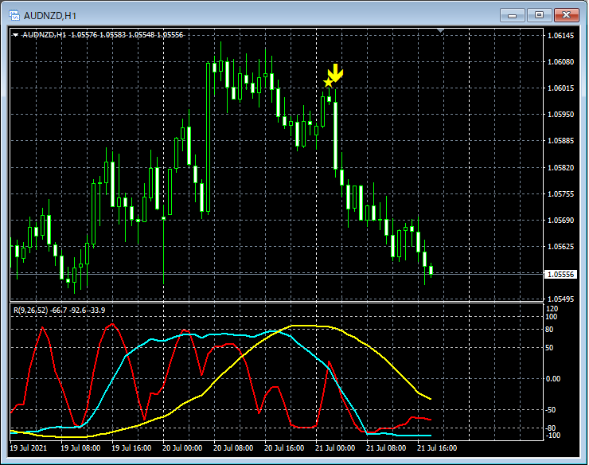Click the 1.05495 price scale value
This screenshot has height=465, width=589.
point(561,299)
